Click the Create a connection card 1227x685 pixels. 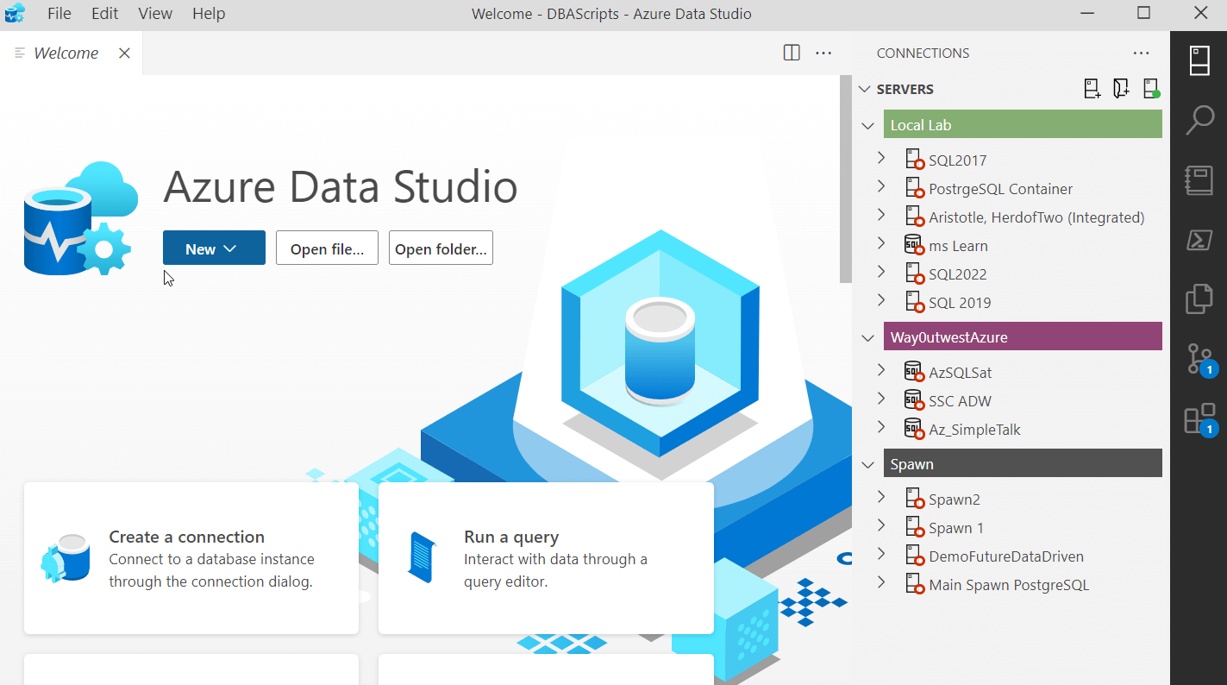tap(191, 558)
